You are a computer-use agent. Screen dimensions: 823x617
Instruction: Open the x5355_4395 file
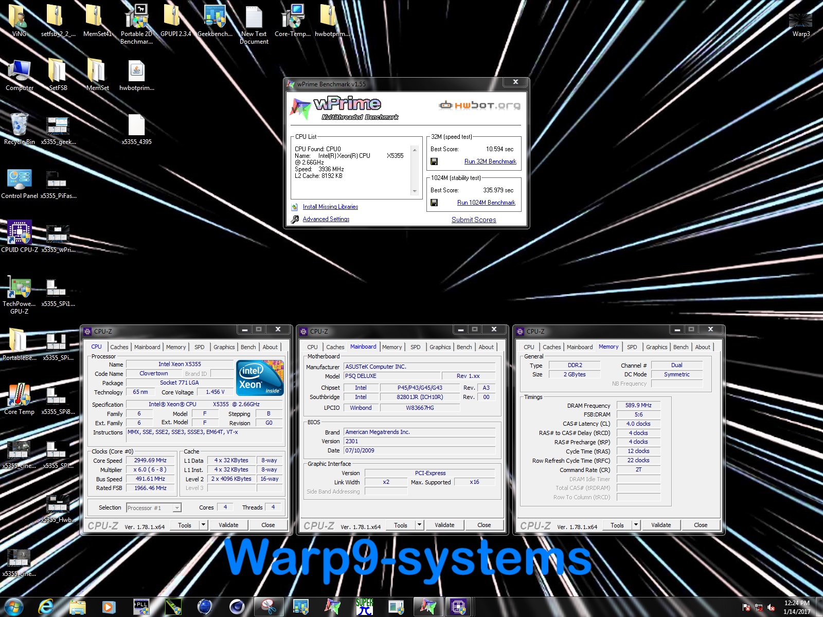coord(137,129)
